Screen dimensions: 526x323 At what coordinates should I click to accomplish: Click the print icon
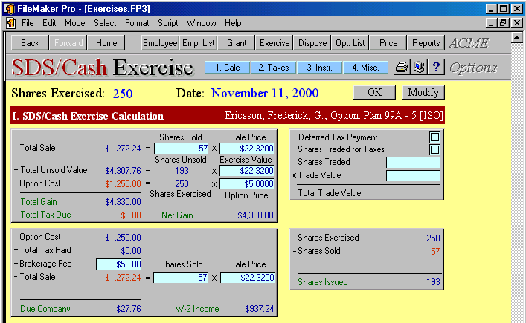pyautogui.click(x=401, y=68)
